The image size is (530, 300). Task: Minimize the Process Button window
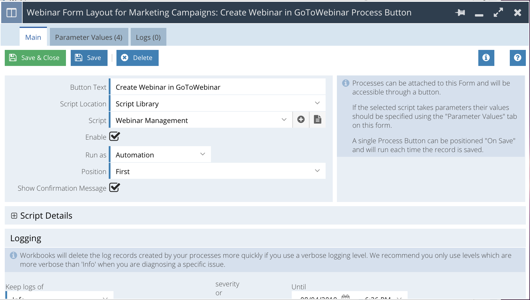click(x=479, y=15)
